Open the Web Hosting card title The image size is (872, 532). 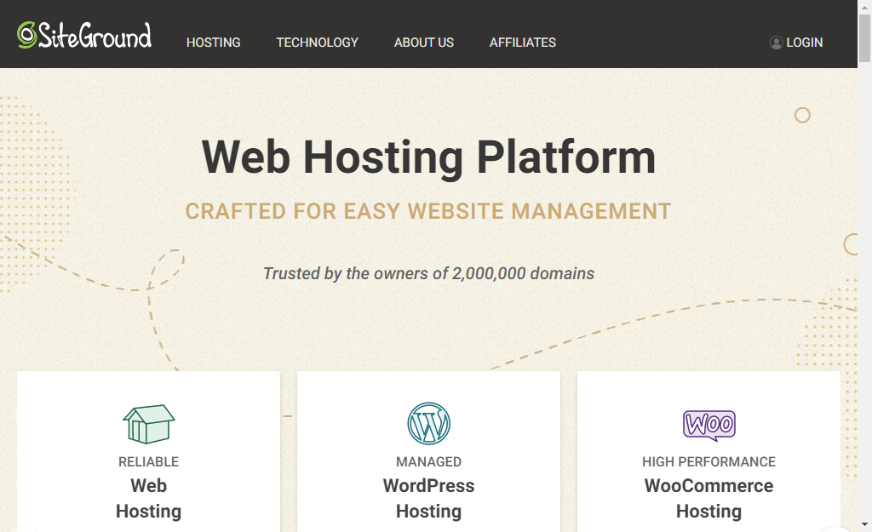point(148,498)
